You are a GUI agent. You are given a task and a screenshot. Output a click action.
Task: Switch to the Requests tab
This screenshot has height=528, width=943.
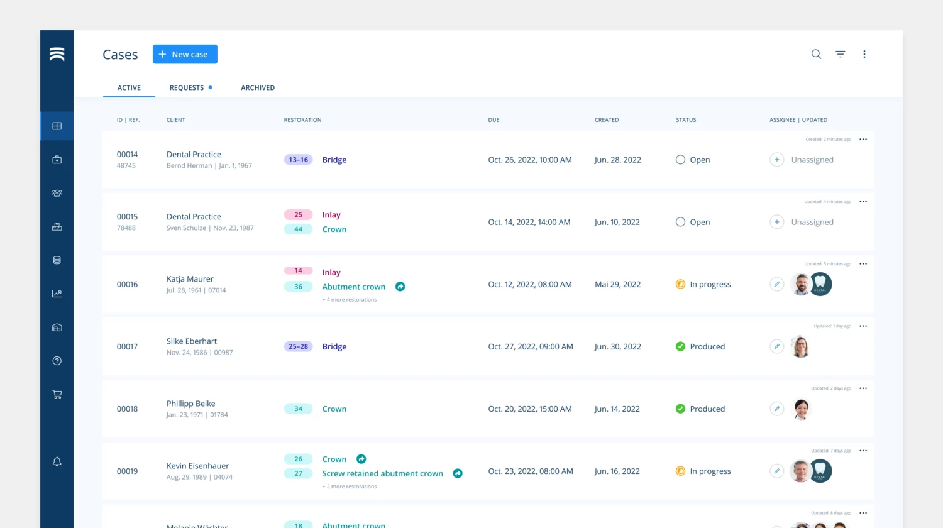(x=187, y=87)
